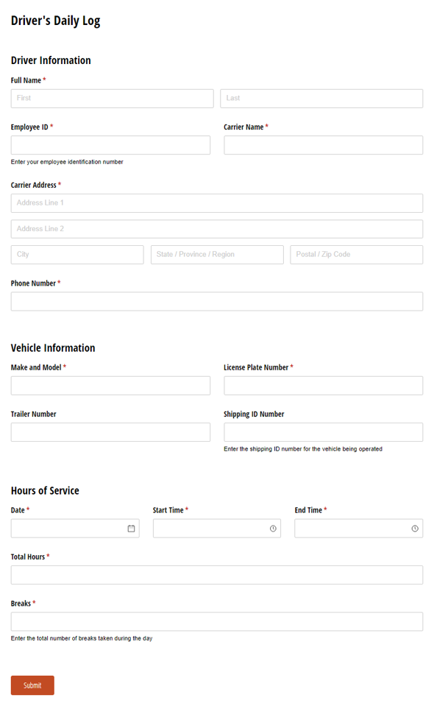Select the State / Province / Region field

[217, 255]
